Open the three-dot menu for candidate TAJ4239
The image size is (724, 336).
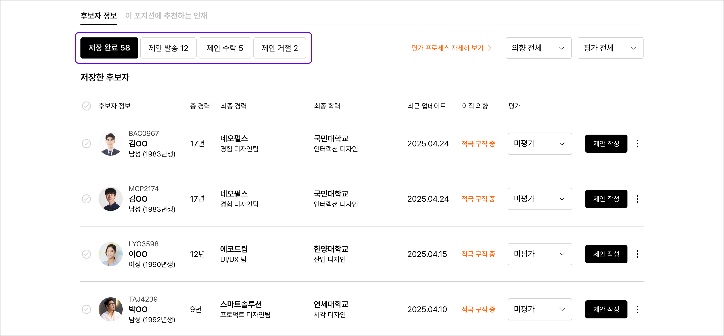[637, 309]
